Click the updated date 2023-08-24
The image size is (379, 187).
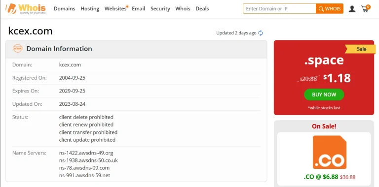point(72,104)
